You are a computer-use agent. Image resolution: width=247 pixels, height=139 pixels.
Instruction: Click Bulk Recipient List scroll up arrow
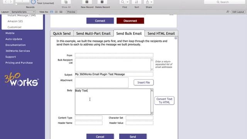152,60
